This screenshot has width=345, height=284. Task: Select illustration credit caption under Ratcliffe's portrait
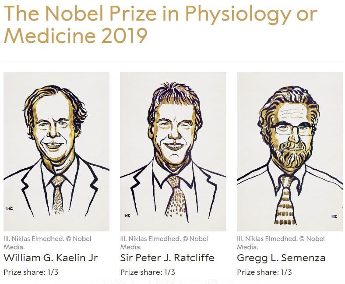click(164, 243)
